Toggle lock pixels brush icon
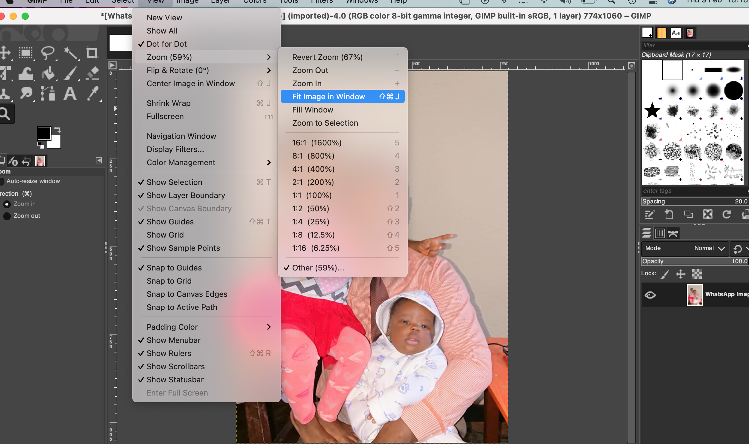749x444 pixels. [665, 274]
